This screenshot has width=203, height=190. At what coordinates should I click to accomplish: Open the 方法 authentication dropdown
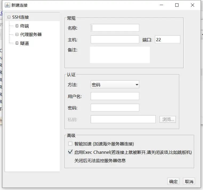(115, 85)
